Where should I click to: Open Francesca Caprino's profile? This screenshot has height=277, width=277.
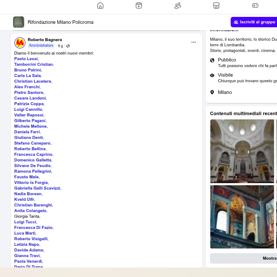[x=33, y=155]
